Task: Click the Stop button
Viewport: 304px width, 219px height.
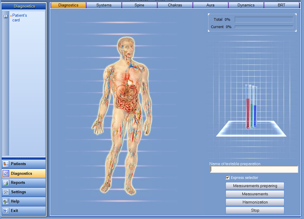Action: [255, 210]
